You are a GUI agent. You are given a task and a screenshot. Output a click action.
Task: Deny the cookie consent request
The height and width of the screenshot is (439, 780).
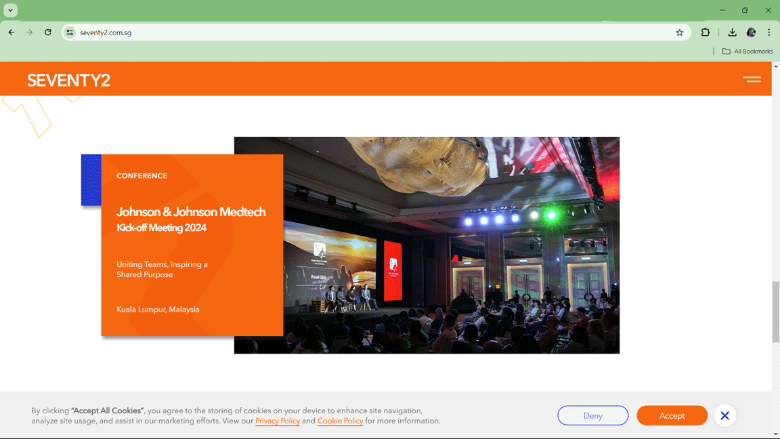(592, 415)
